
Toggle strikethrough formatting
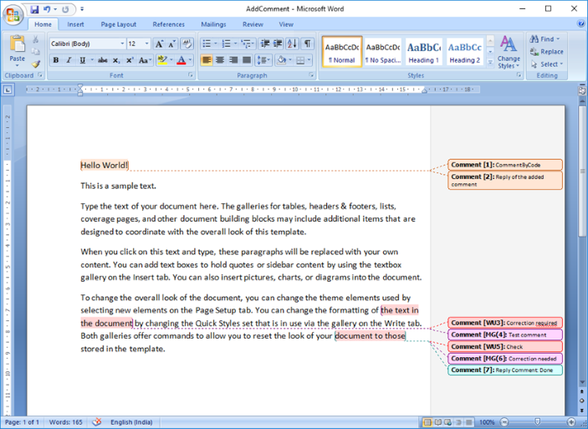pyautogui.click(x=102, y=60)
